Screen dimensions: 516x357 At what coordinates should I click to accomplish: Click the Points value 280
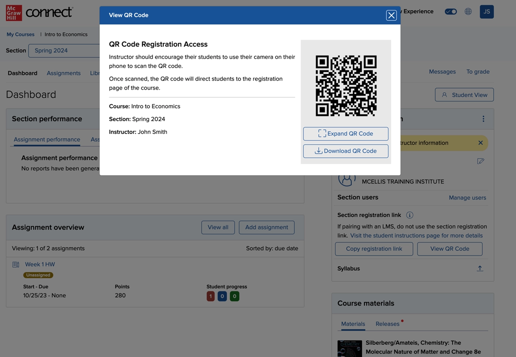point(120,295)
